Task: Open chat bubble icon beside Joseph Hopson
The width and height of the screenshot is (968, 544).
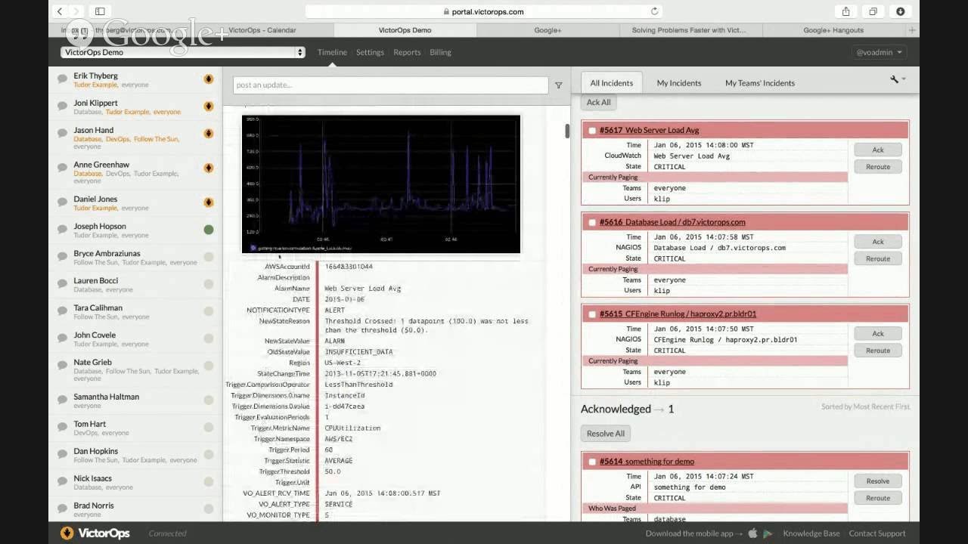Action: 63,230
